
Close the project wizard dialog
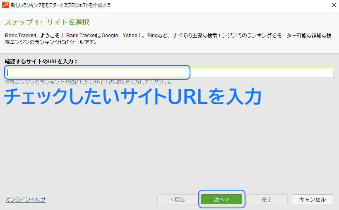[334, 5]
